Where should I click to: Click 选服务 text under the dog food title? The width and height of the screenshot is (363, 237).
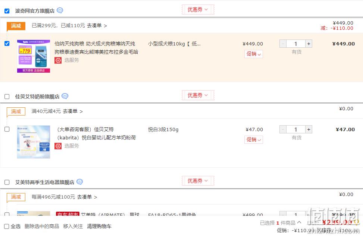[x=72, y=60]
